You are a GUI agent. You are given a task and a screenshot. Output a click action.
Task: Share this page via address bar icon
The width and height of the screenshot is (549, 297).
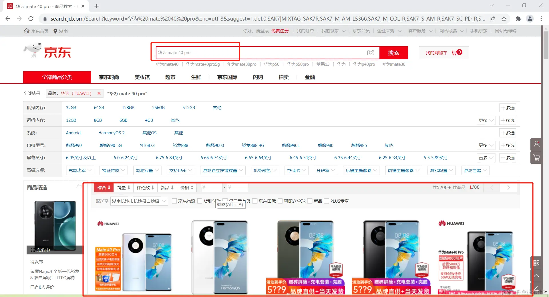(492, 19)
